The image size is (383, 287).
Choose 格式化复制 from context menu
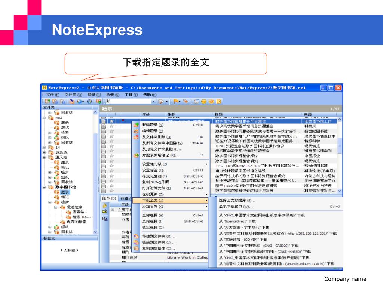pos(171,176)
